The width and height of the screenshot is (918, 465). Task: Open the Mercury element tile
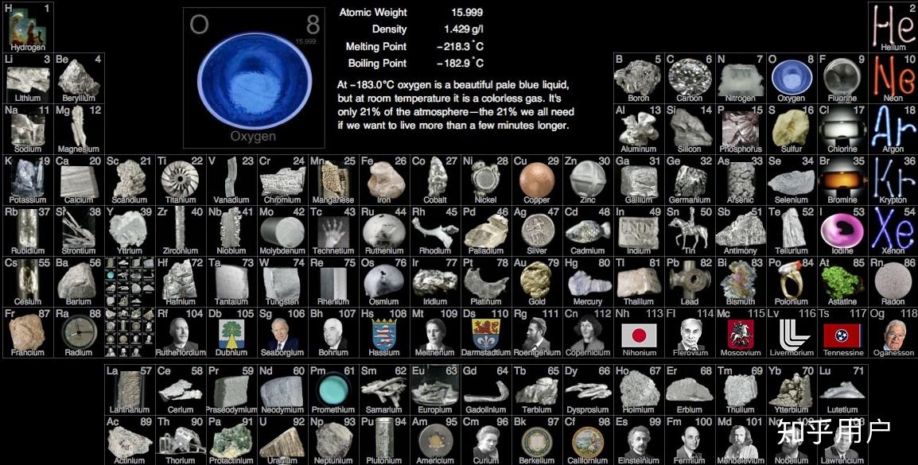(x=588, y=282)
